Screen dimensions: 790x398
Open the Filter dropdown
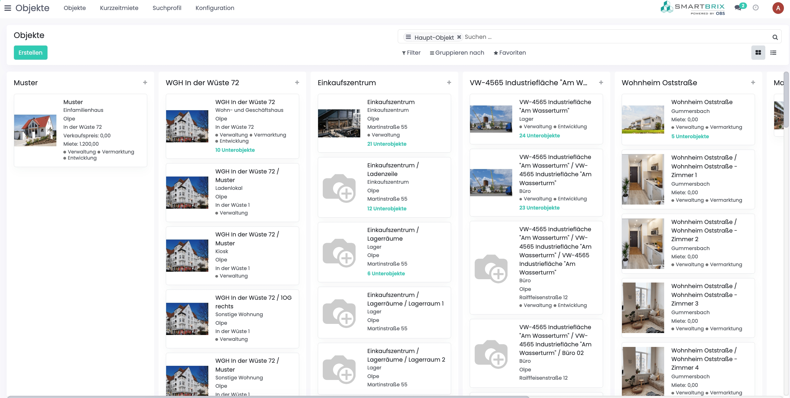point(411,53)
